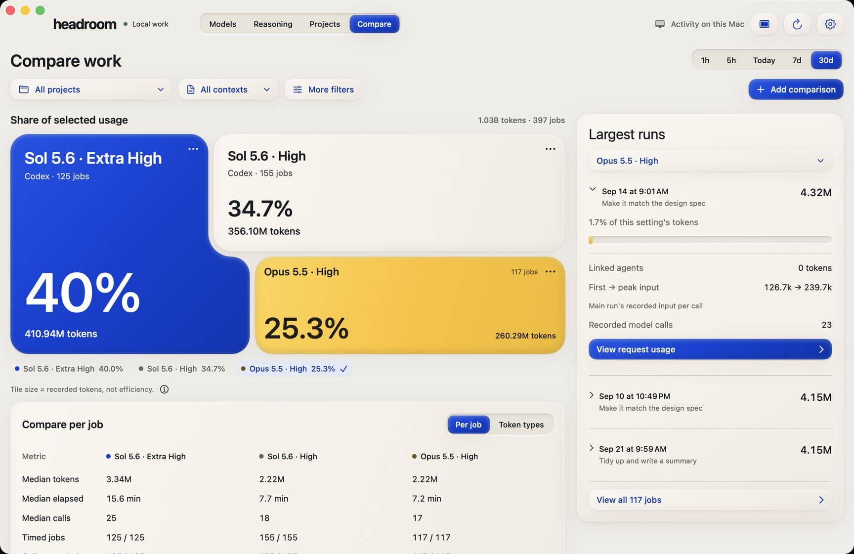Click the refresh icon in top bar
This screenshot has height=554, width=854.
[x=797, y=24]
